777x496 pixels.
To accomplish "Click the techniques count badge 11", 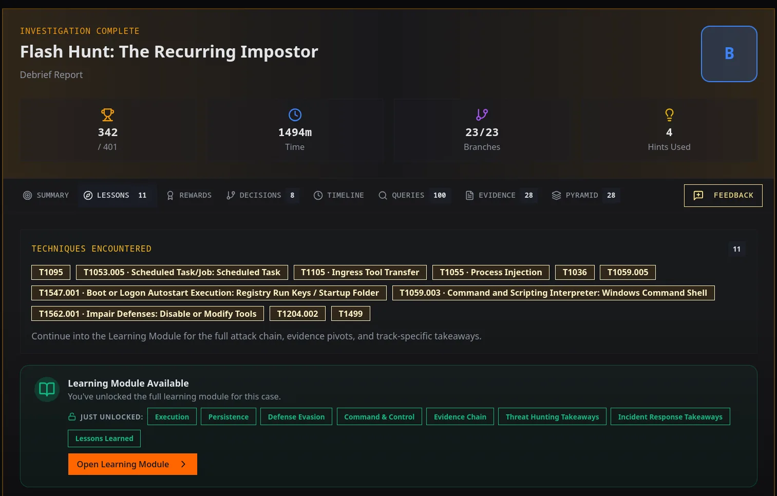I will click(737, 249).
